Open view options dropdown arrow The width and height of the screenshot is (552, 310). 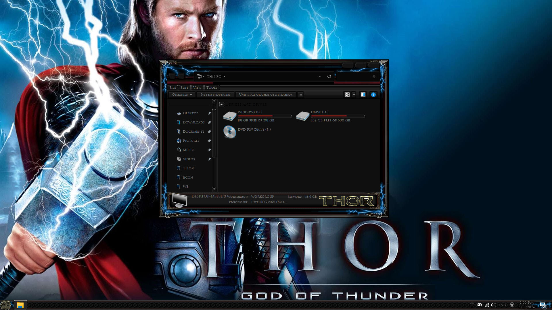click(x=354, y=95)
